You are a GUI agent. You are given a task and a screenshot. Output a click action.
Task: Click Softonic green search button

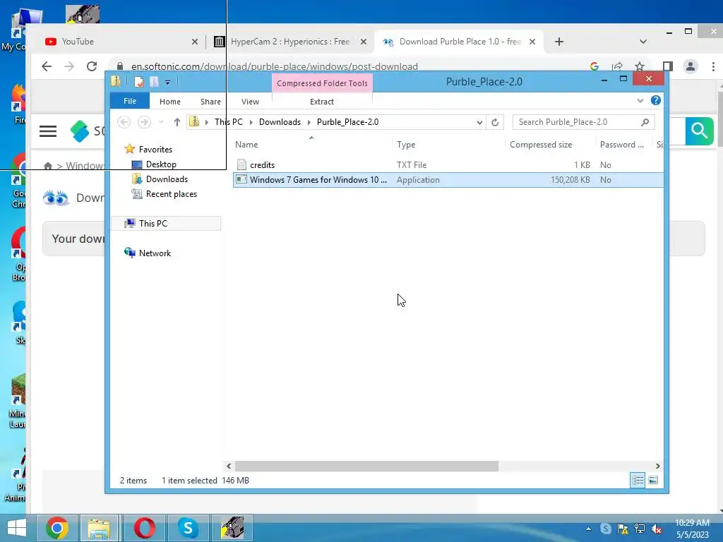(699, 131)
